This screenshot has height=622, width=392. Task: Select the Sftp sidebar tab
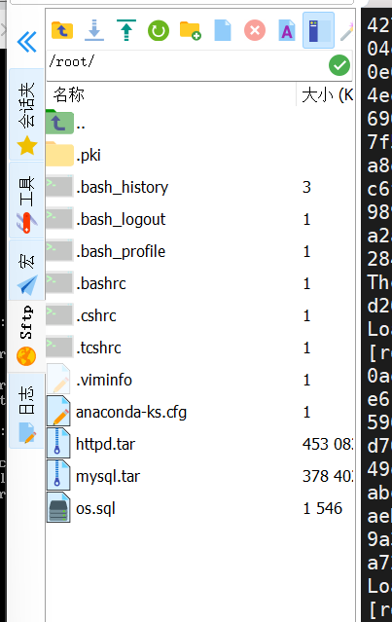coord(26,337)
